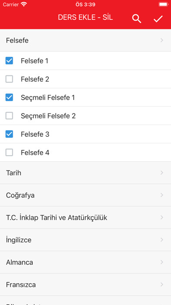Expand the İngilizce chevron arrow
171x305 pixels.
tap(162, 240)
